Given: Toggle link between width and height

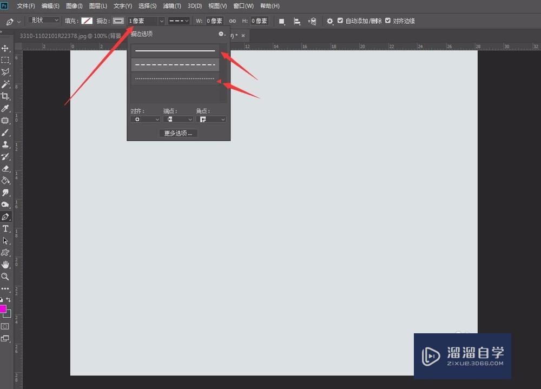Looking at the screenshot, I should click(233, 21).
